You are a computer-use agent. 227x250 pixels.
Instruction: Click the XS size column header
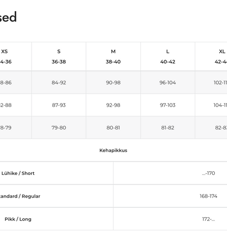pyautogui.click(x=16, y=57)
